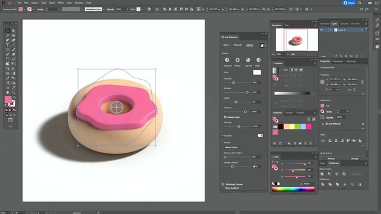Delete the 3D and Materials appearance effect
Image resolution: width=381 pixels, height=214 pixels.
pyautogui.click(x=363, y=124)
